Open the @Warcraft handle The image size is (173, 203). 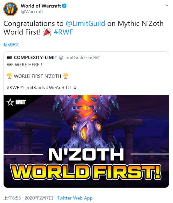tap(32, 12)
